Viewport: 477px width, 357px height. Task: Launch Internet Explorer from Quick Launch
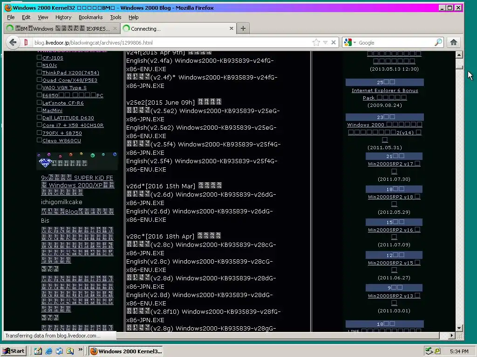(48, 351)
